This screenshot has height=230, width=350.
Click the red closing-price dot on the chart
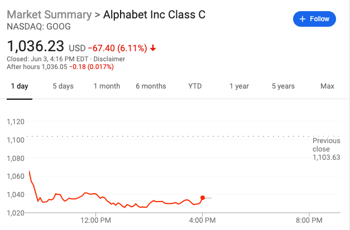pyautogui.click(x=202, y=198)
